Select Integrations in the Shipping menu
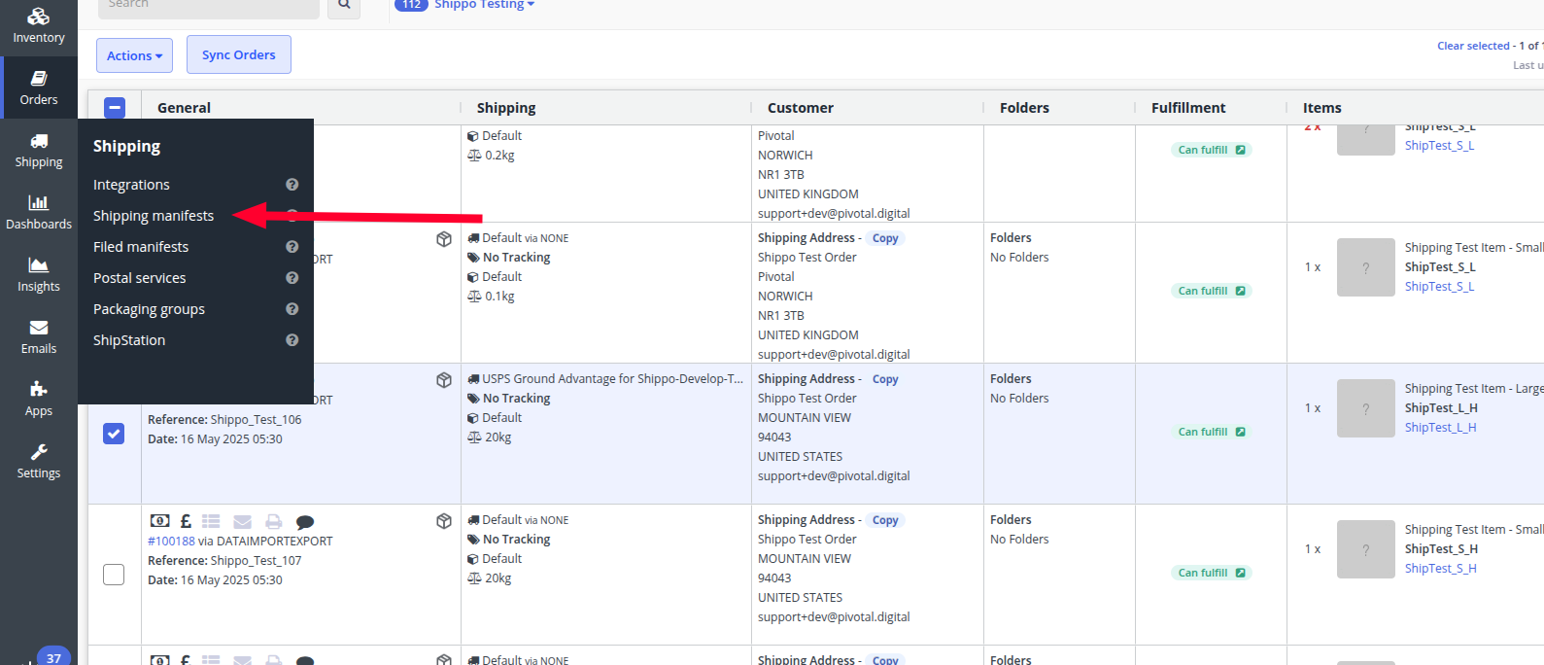The image size is (1544, 665). point(131,185)
